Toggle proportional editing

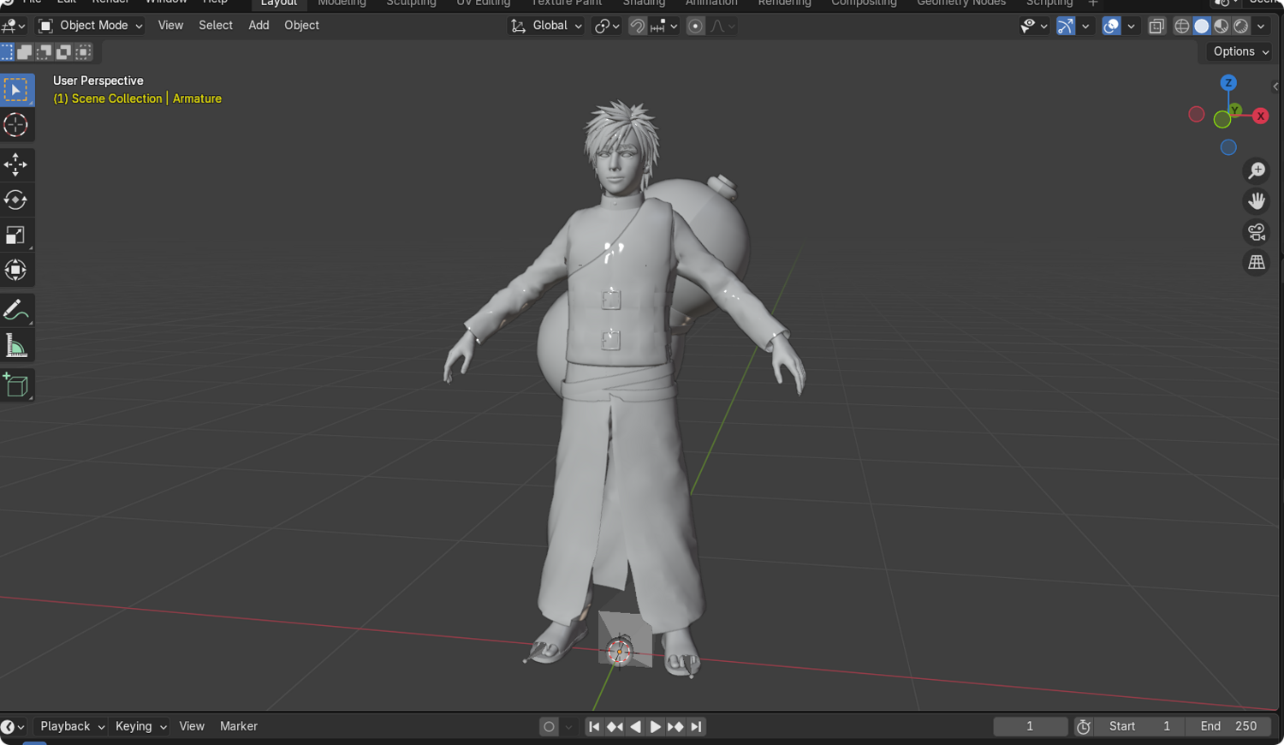click(x=695, y=26)
